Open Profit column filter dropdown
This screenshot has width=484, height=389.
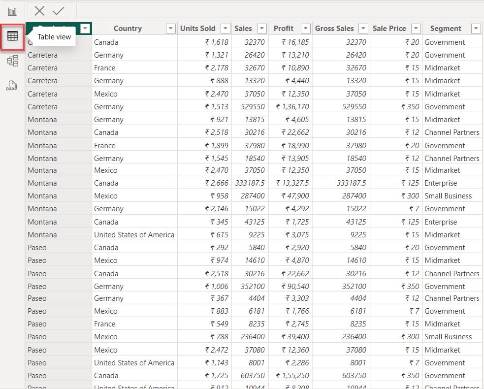tap(306, 29)
